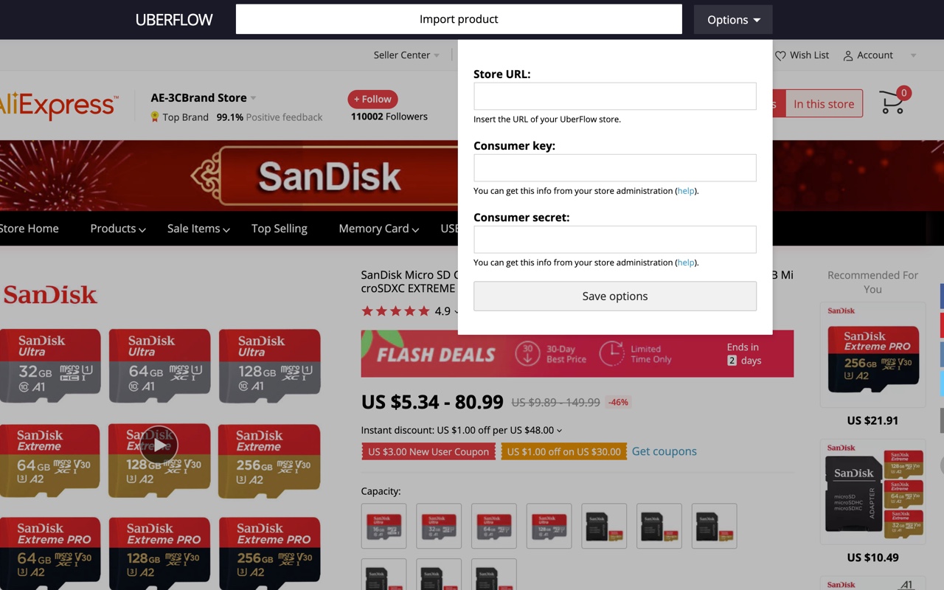Image resolution: width=944 pixels, height=590 pixels.
Task: Open the Account user icon
Action: tap(848, 55)
